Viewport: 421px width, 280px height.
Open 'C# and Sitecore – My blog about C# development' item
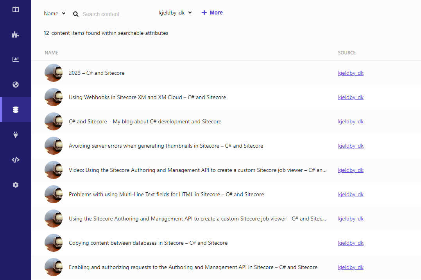tap(145, 121)
